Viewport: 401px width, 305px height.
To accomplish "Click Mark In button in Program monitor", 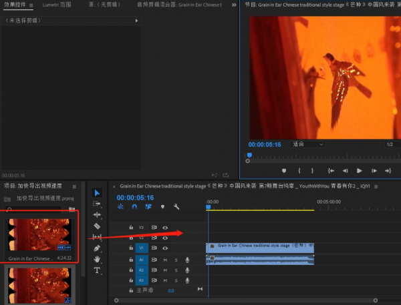I will tap(299, 171).
